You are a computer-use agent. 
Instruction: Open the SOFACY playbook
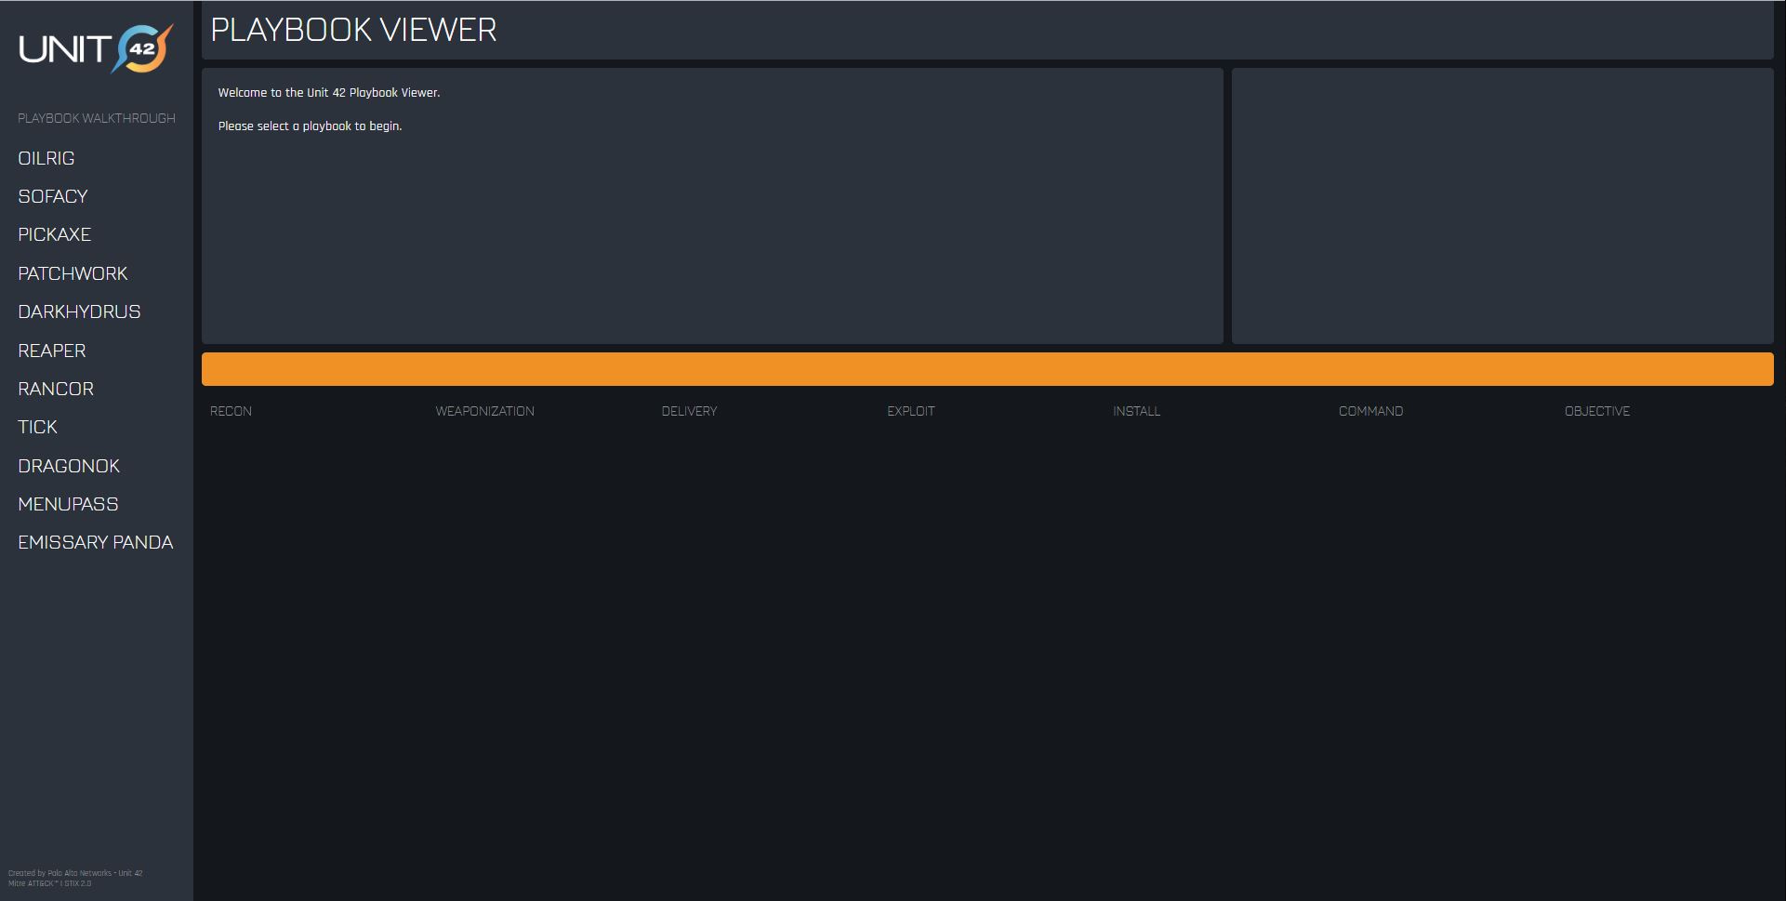tap(53, 196)
